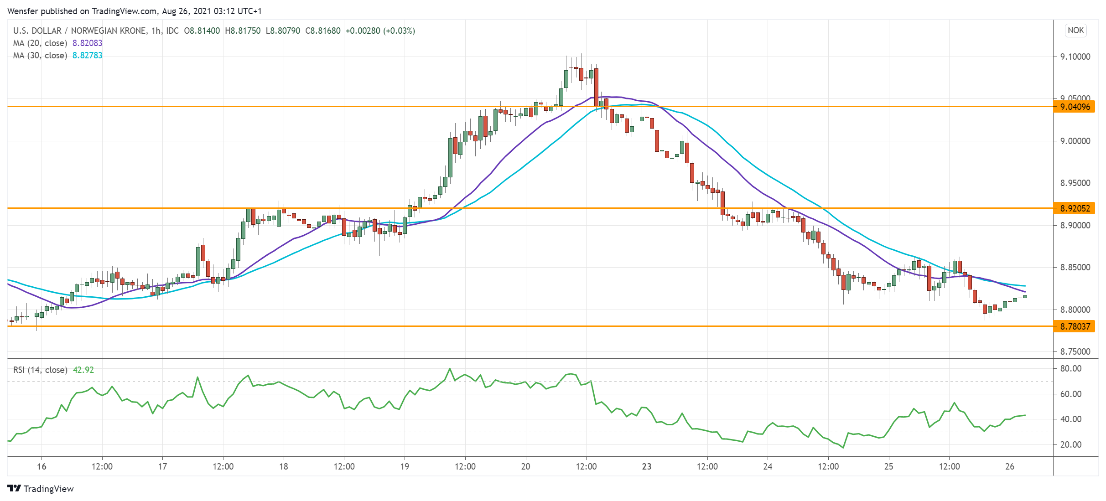Click the RSI value 42.92
Viewport: 1106px width, 501px height.
[83, 370]
